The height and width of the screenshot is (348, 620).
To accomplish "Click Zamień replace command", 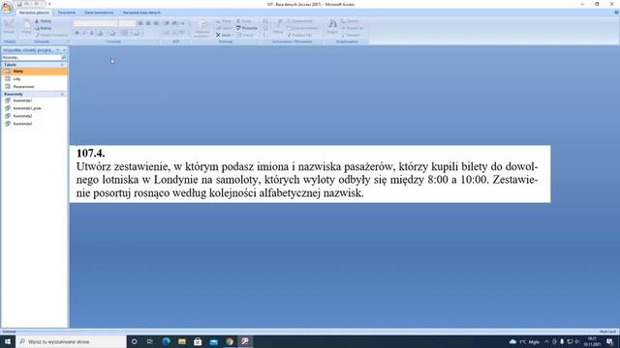I will 350,21.
